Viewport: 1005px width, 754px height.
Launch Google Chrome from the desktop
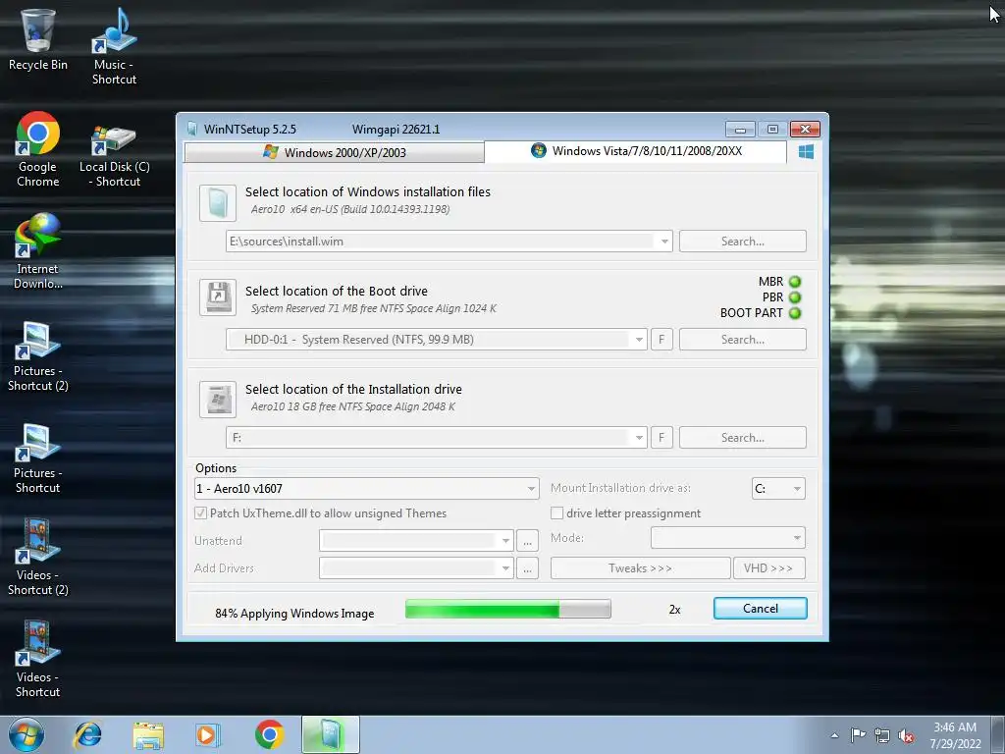coord(38,149)
